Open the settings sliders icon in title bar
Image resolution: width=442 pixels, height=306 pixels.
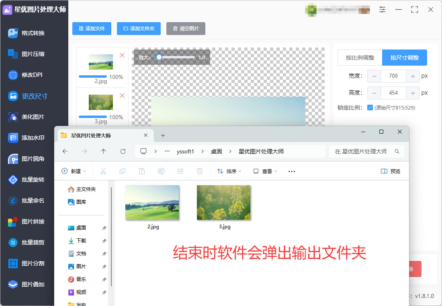coord(382,10)
